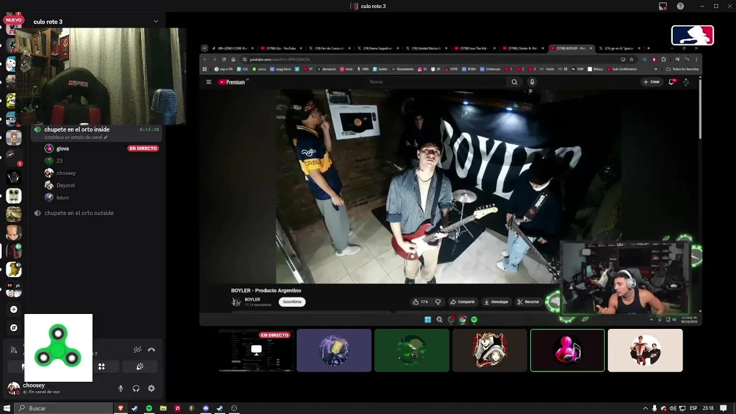
Task: Click YouTube Premium logo
Action: (232, 82)
